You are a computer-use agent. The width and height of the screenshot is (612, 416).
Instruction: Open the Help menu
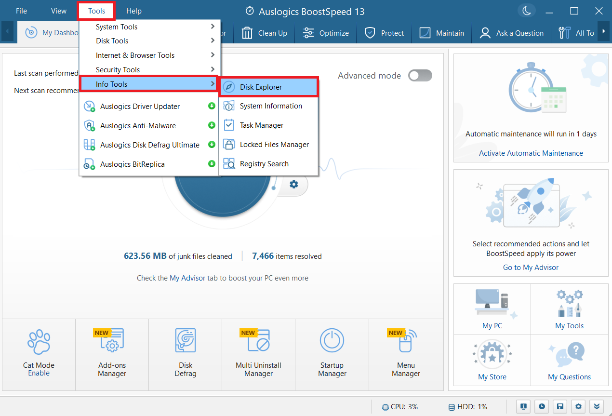point(134,11)
